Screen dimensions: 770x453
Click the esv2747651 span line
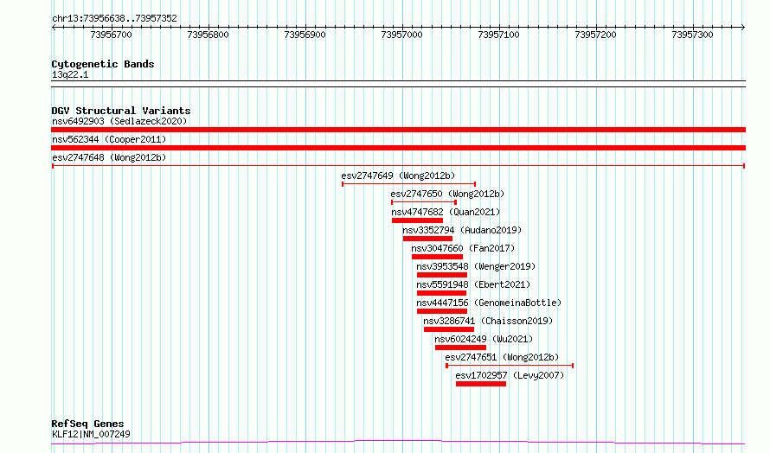(x=510, y=366)
